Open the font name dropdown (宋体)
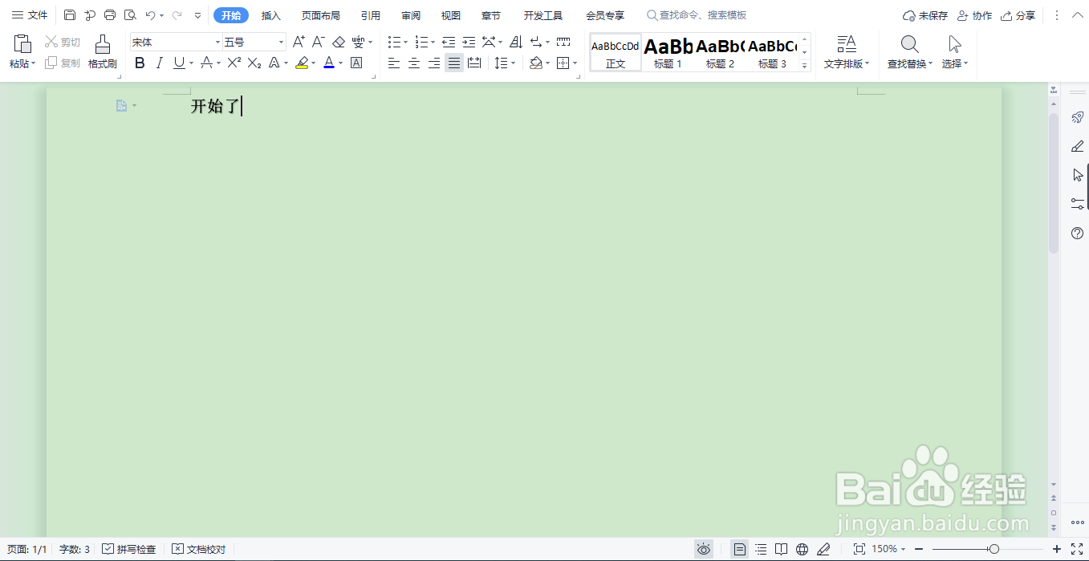Screen dimensions: 1089x561 pyautogui.click(x=217, y=42)
